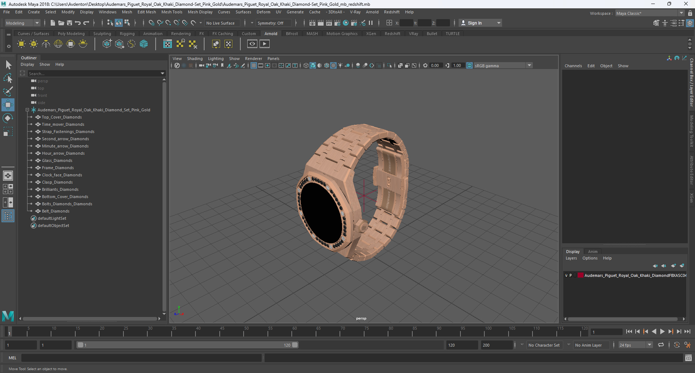Screen dimensions: 695x373
Task: Select Glass_Diamonds in the Outliner
Action: coord(57,160)
